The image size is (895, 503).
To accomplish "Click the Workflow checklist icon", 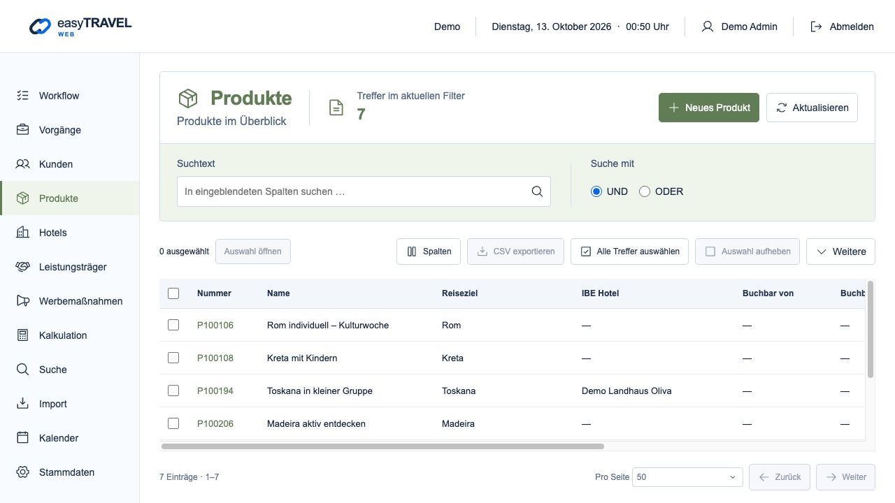I will point(23,96).
